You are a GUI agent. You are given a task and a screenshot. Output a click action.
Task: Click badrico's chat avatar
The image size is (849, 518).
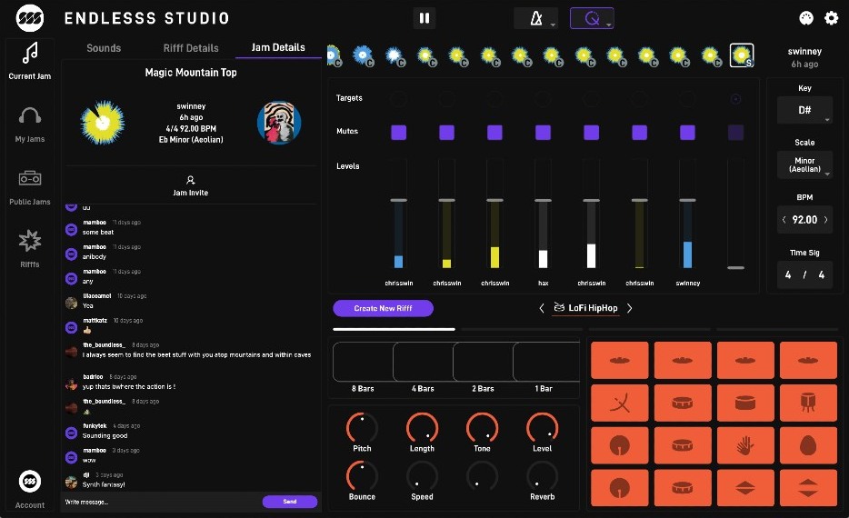[71, 384]
